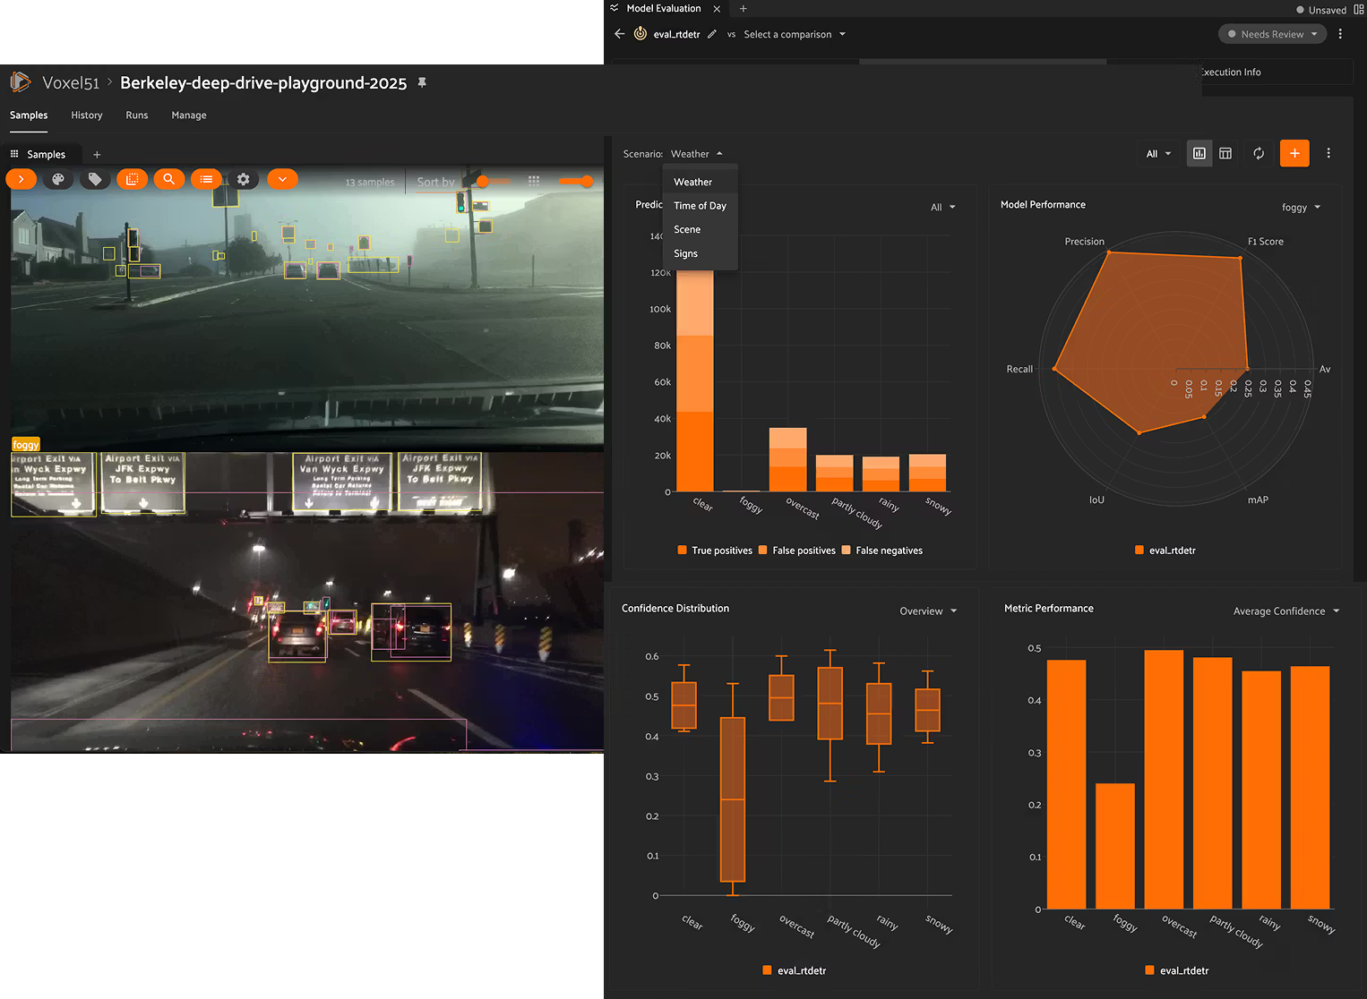The width and height of the screenshot is (1367, 999).
Task: Collapse the Scenario Weather dropdown
Action: pyautogui.click(x=696, y=154)
